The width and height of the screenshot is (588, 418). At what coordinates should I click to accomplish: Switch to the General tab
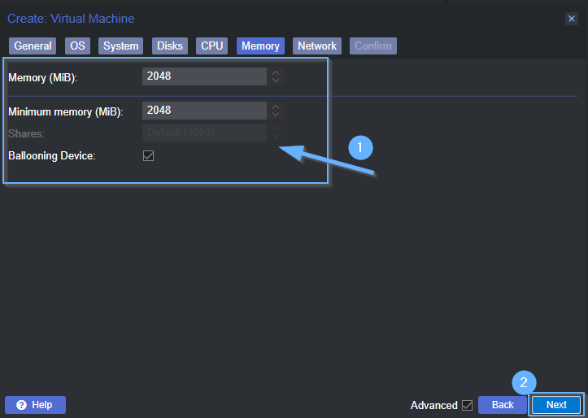(x=33, y=46)
